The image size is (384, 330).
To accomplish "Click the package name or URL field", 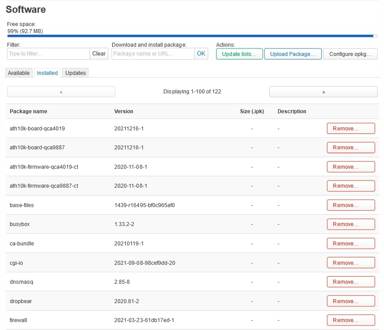I will point(153,54).
